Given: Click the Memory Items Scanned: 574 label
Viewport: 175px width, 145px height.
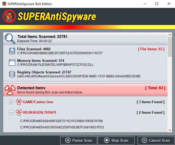Looking at the screenshot, I should pyautogui.click(x=41, y=61).
